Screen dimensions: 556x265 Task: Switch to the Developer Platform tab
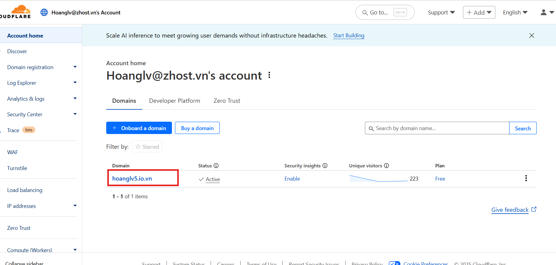click(x=174, y=101)
